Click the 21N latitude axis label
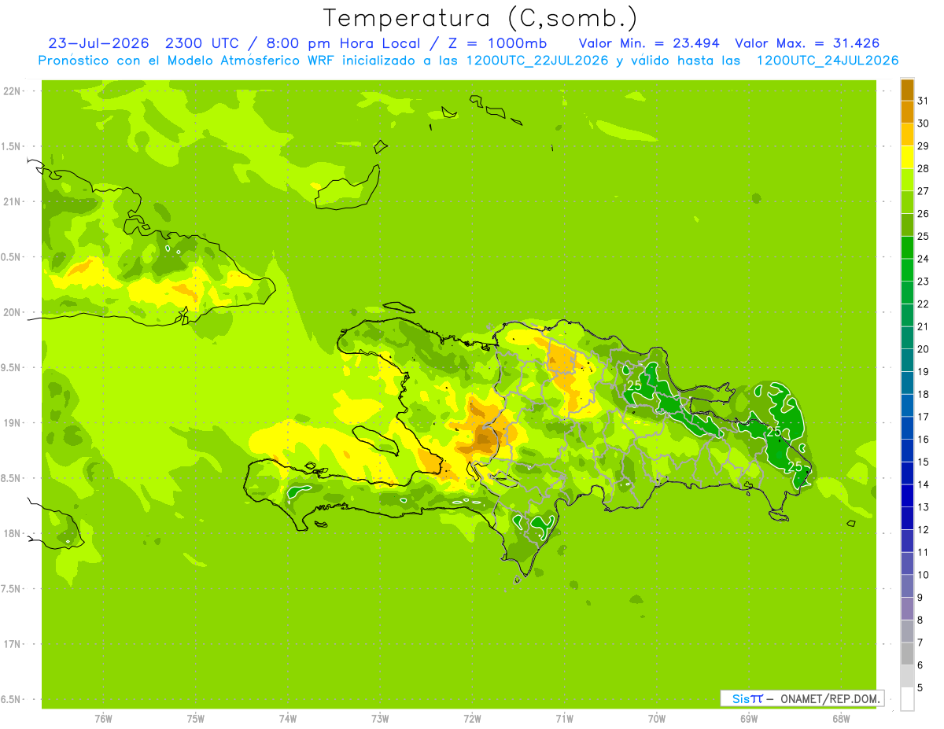 coord(13,201)
